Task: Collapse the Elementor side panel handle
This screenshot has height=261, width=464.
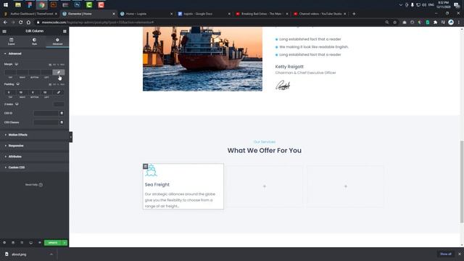Action: [x=71, y=137]
